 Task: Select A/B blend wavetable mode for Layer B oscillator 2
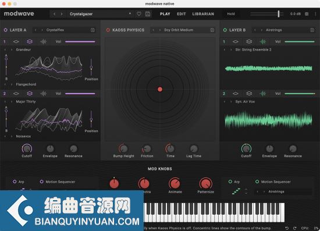pos(249,94)
